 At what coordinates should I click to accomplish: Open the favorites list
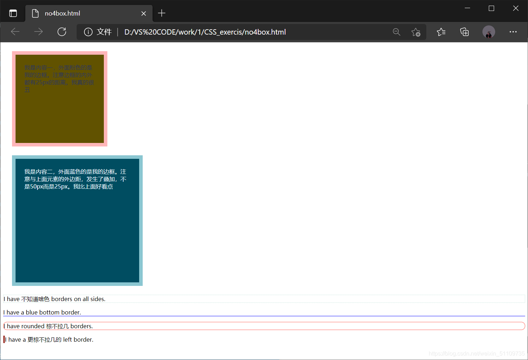(441, 32)
